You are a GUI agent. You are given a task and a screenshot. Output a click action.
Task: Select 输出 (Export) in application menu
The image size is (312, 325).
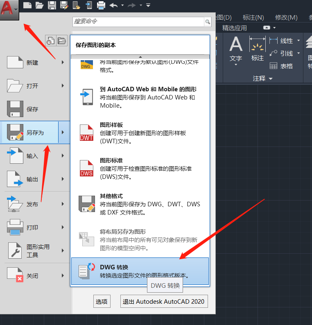[x=35, y=179]
